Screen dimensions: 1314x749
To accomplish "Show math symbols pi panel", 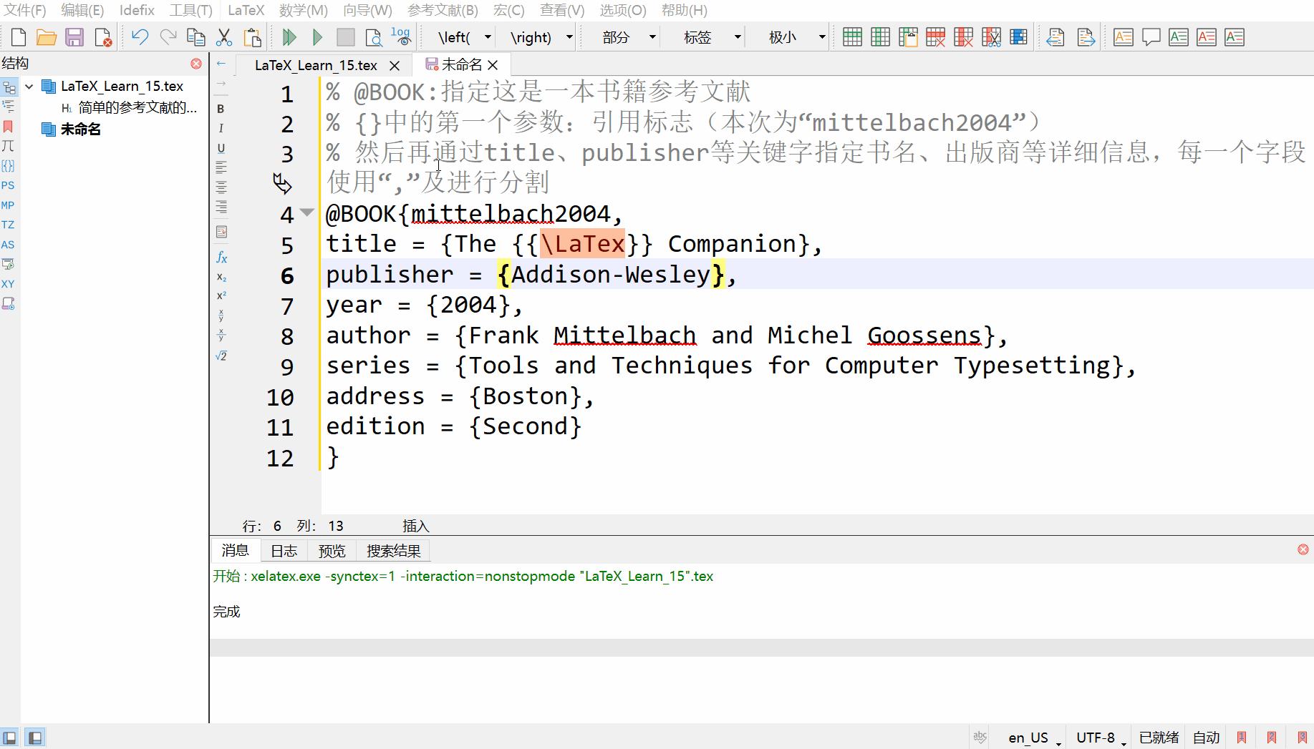I will coord(8,146).
